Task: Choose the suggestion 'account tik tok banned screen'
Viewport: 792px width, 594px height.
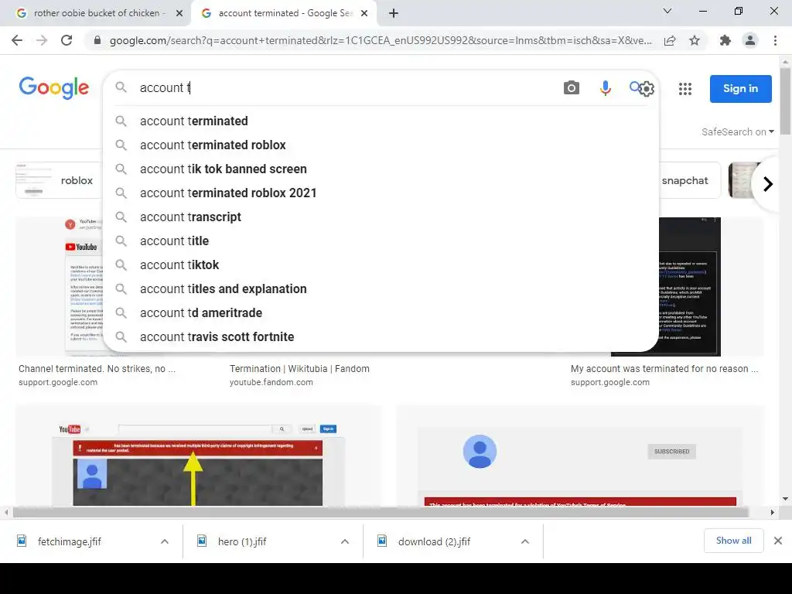Action: (381, 169)
